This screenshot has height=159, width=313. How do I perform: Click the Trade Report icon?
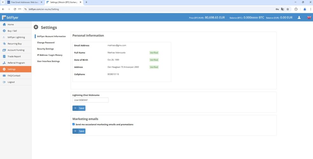4,56
